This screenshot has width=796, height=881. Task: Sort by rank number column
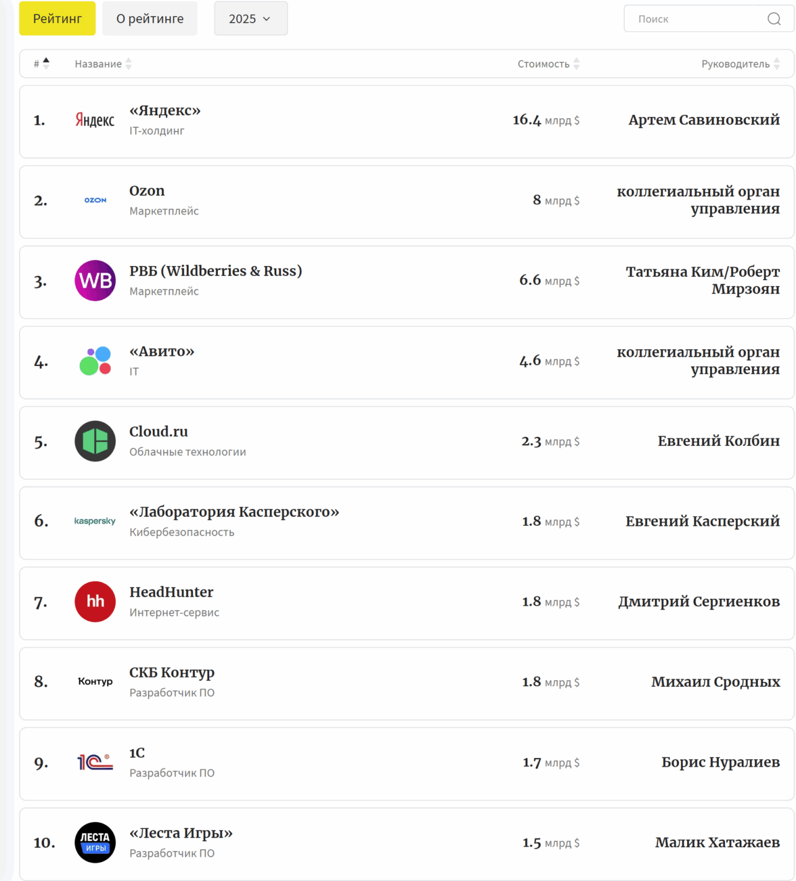[41, 64]
